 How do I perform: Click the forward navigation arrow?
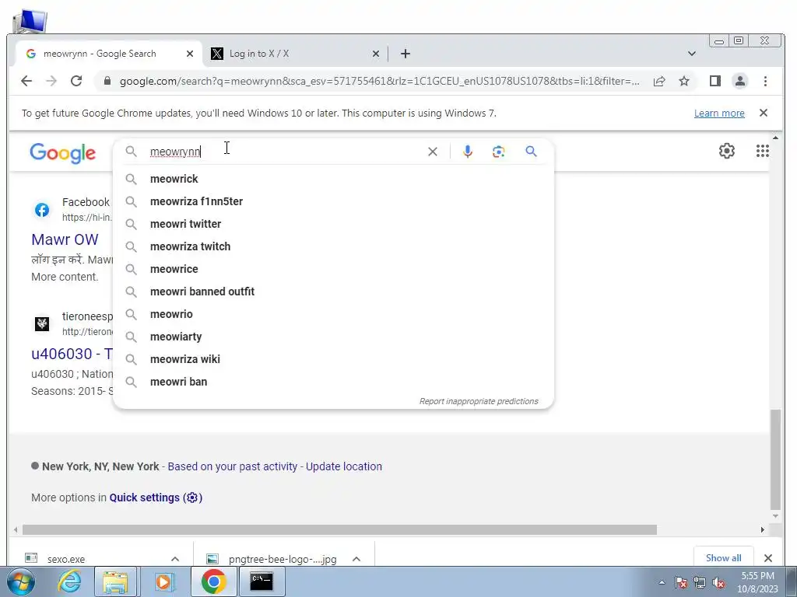[x=51, y=81]
